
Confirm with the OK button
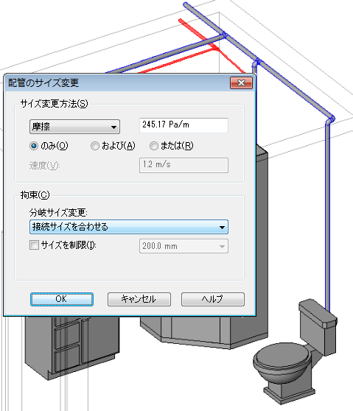tap(62, 299)
